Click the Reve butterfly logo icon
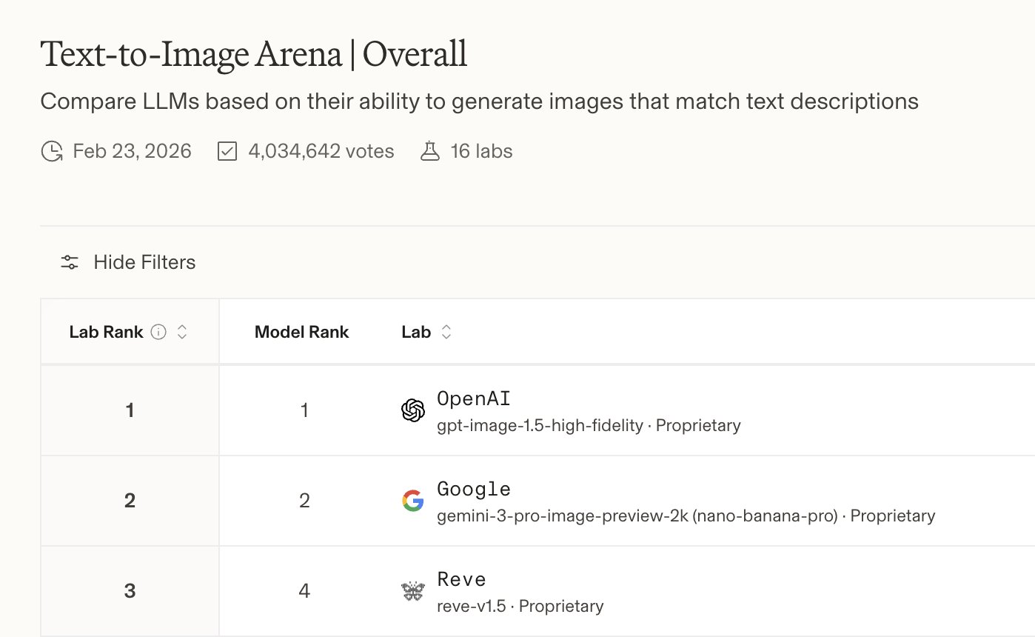This screenshot has width=1035, height=637. [412, 591]
